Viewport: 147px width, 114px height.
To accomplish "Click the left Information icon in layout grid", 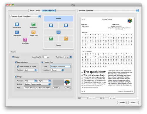I will 51,25.
